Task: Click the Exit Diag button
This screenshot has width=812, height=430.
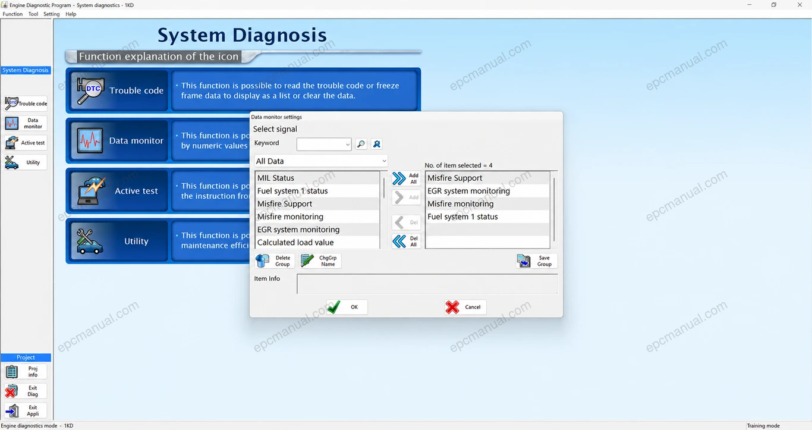Action: pos(26,391)
